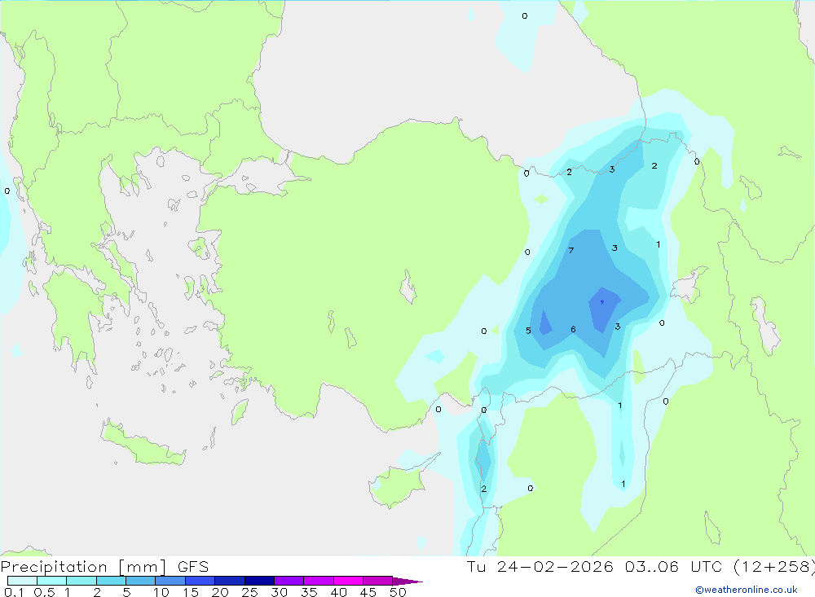This screenshot has width=815, height=597.
Task: Pick the 25–30 mm dark navy legend swatch
Action: [x=259, y=581]
